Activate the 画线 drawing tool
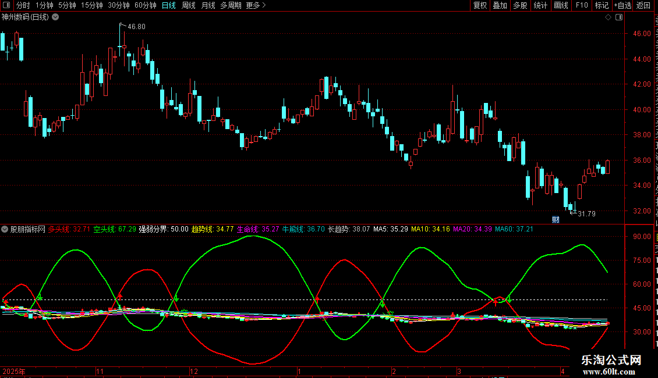 (x=561, y=5)
